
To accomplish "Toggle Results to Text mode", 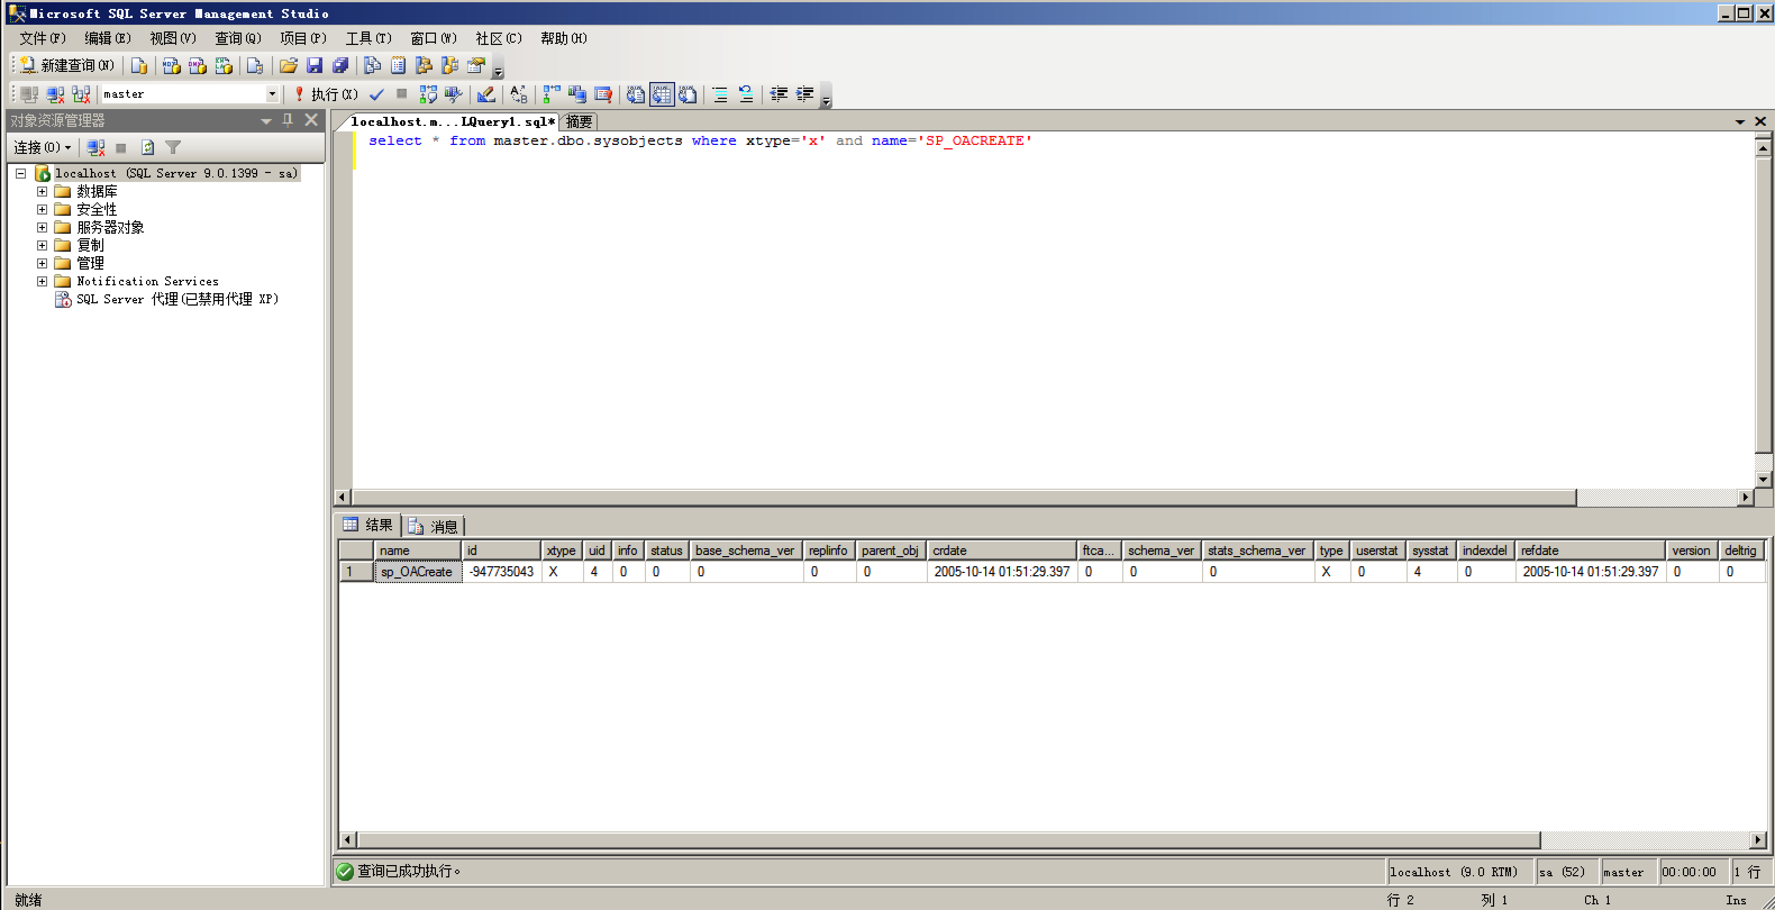I will coord(635,94).
